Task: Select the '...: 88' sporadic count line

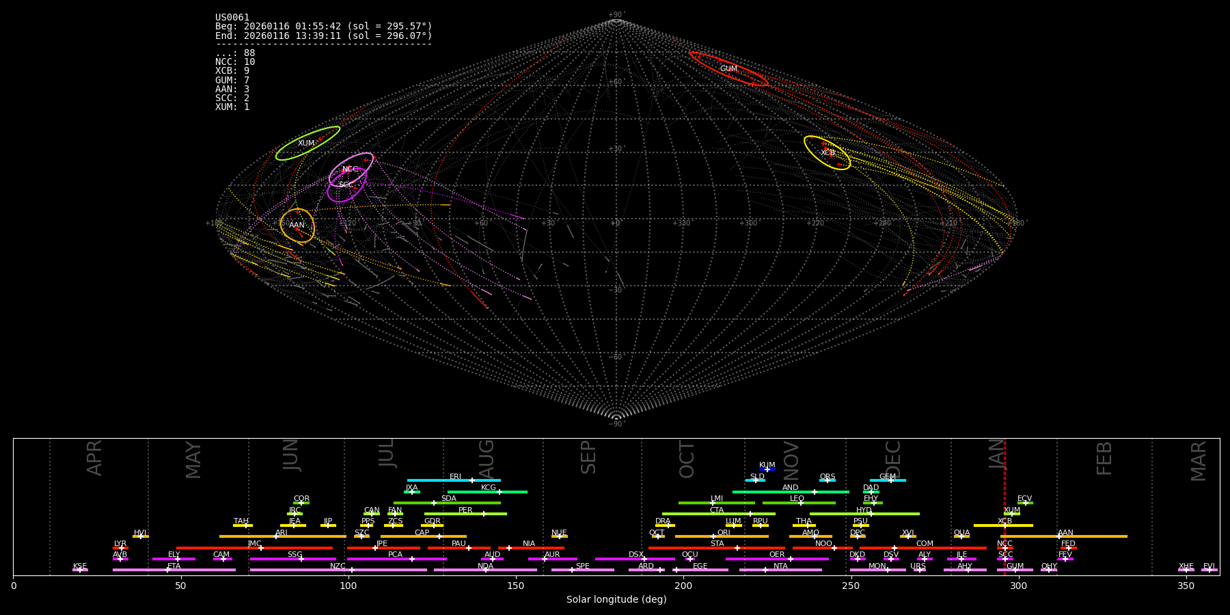Action: click(x=235, y=53)
